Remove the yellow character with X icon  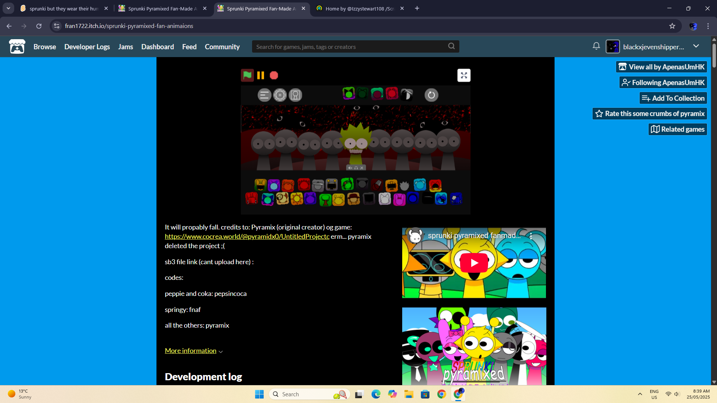tap(361, 168)
